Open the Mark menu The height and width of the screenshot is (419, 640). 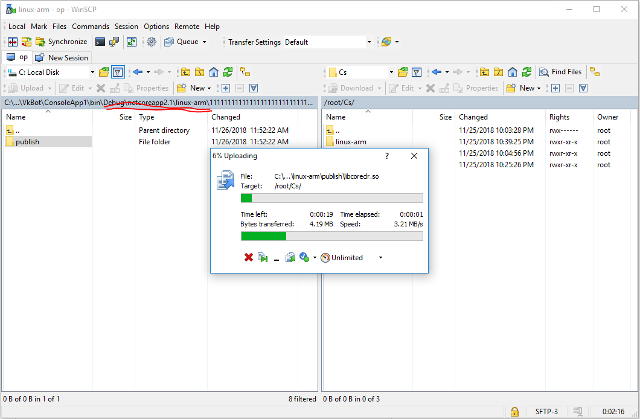(39, 27)
